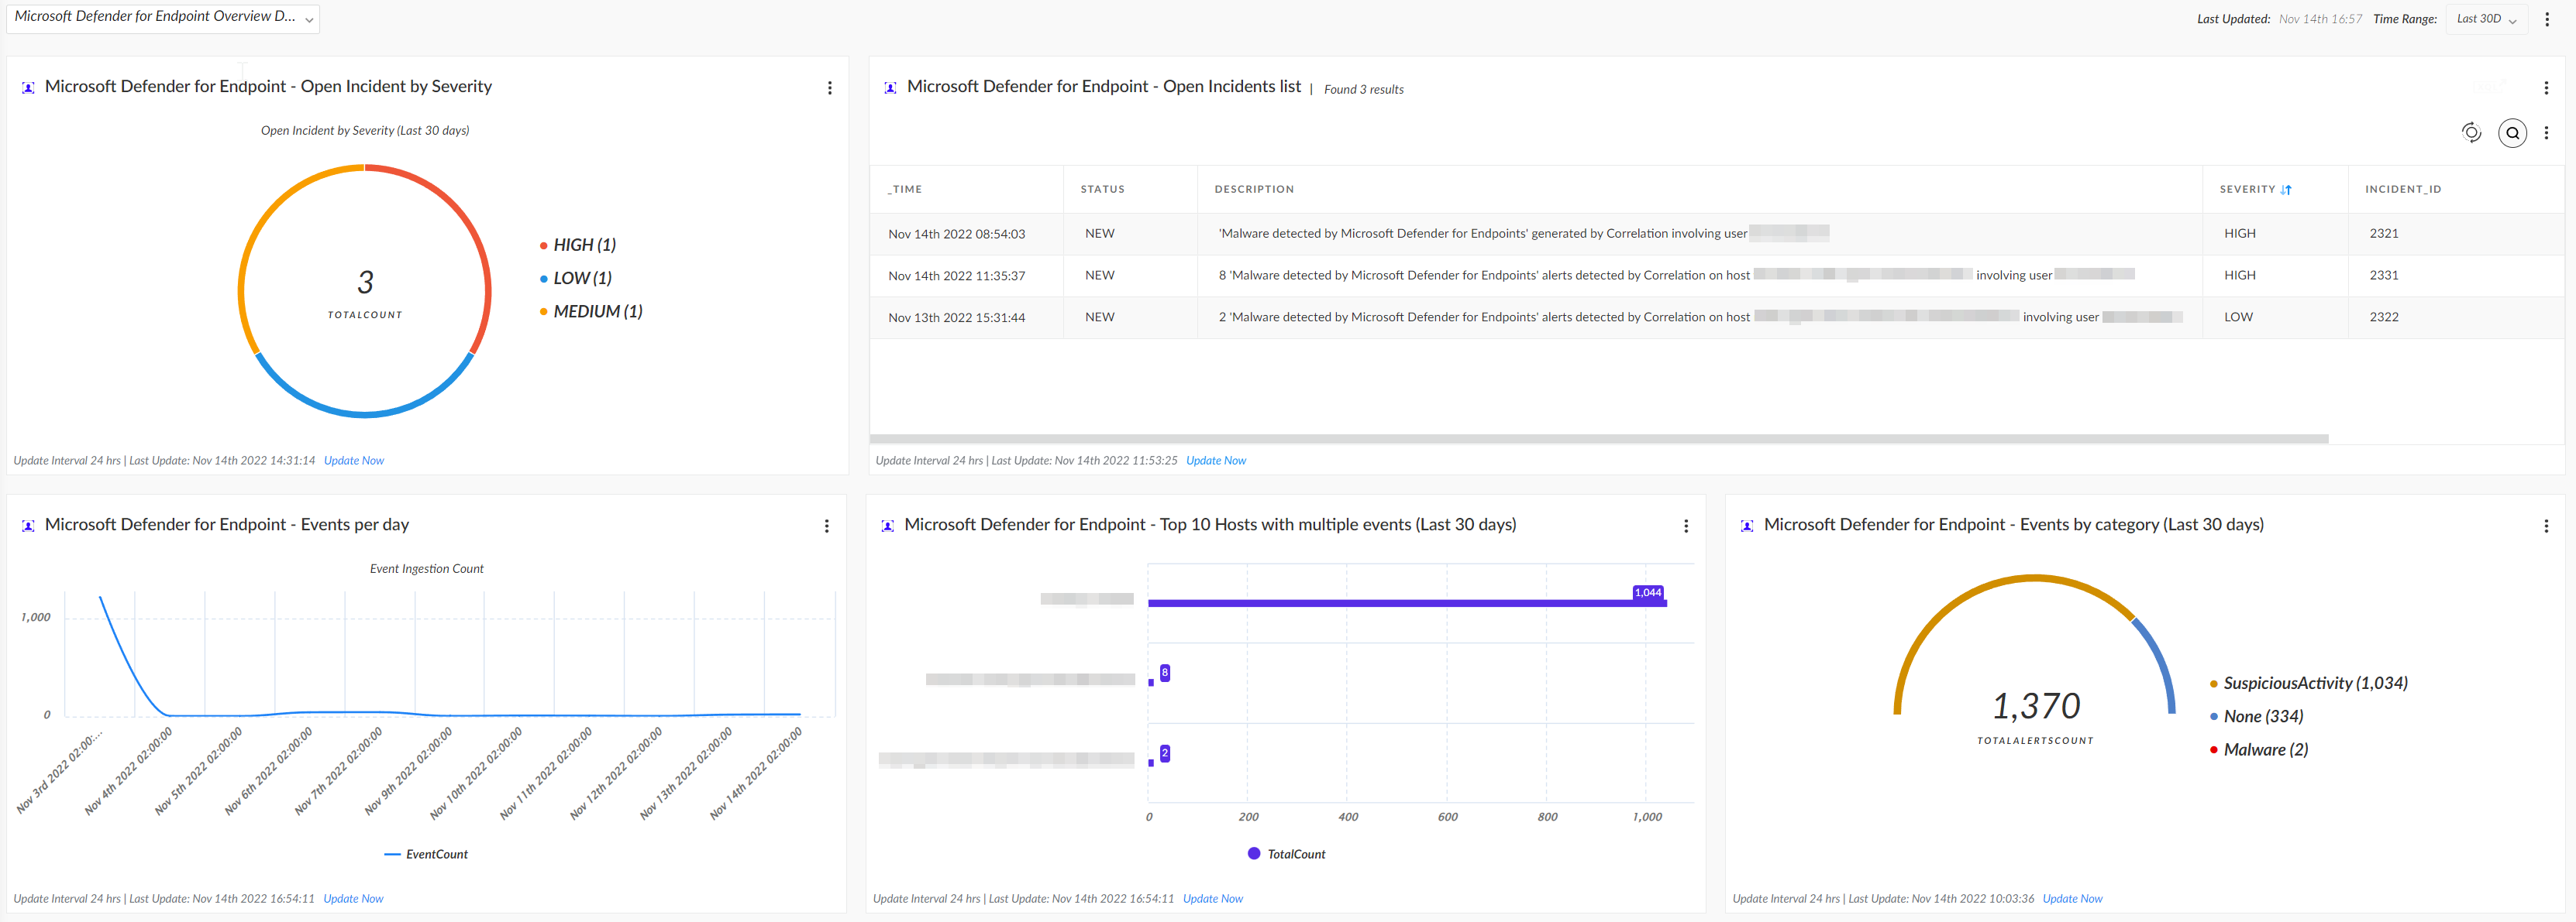This screenshot has height=922, width=2576.
Task: Click the 1,044 bar in the Top 10 Hosts chart
Action: click(x=1407, y=603)
